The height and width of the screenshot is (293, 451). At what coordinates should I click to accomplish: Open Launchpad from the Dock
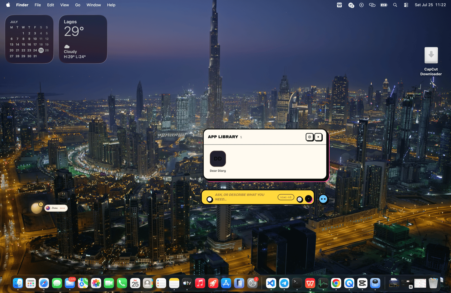click(x=31, y=283)
